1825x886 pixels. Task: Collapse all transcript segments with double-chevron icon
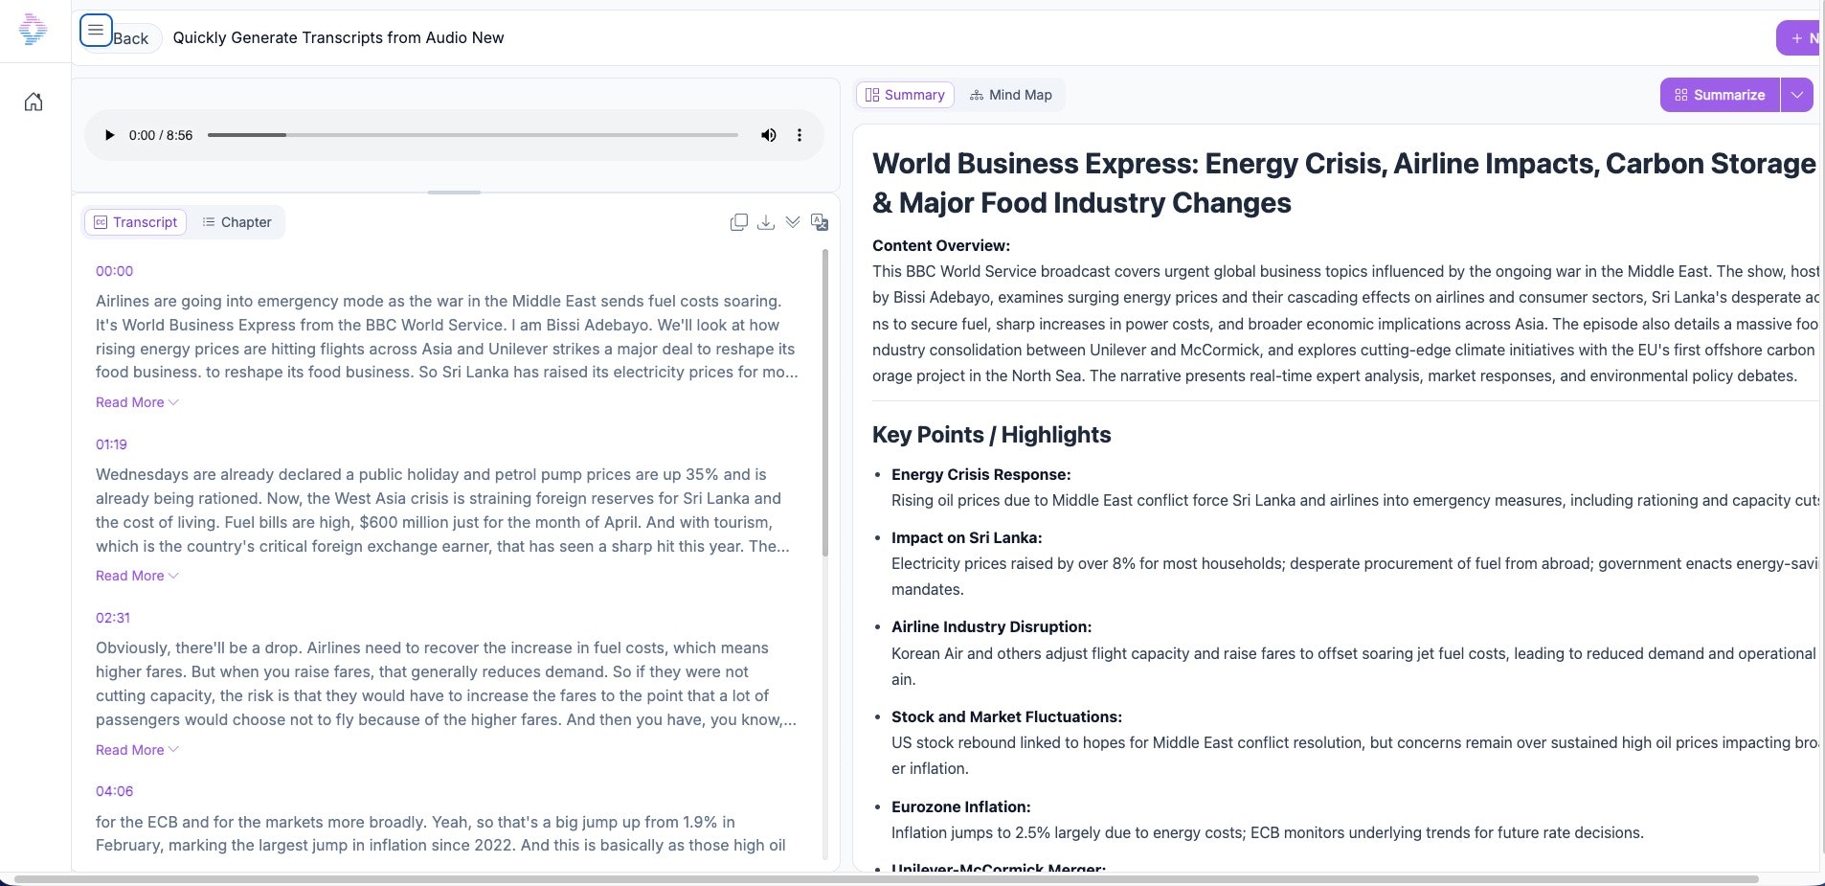pos(793,221)
